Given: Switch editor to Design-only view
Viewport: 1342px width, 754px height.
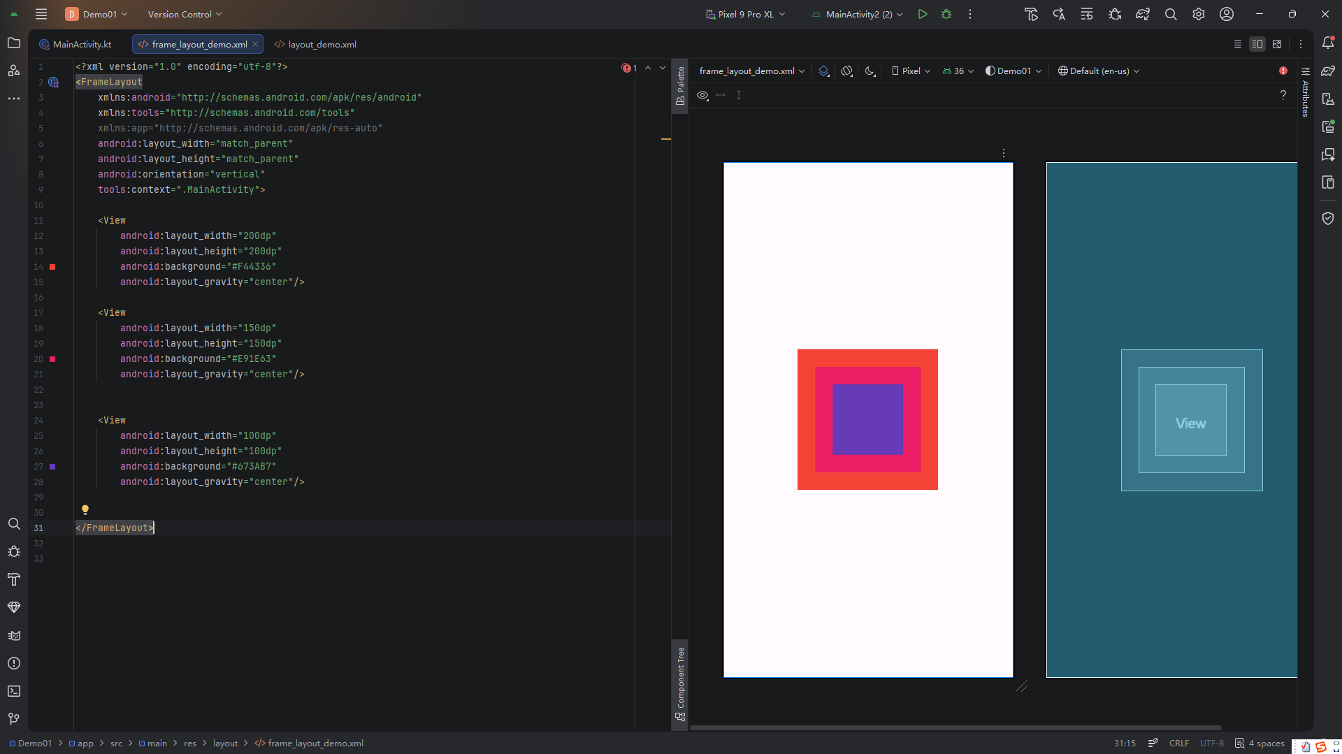Looking at the screenshot, I should coord(1277,44).
